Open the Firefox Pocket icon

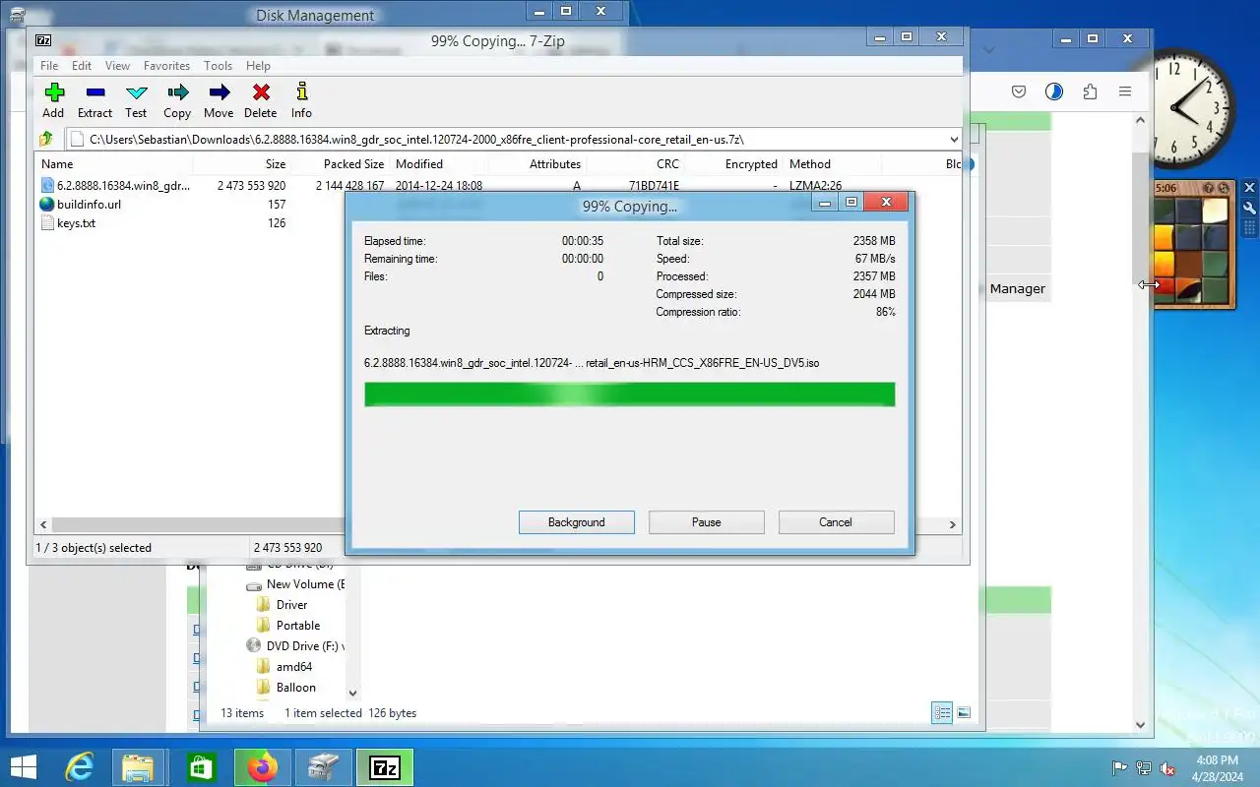1019,91
